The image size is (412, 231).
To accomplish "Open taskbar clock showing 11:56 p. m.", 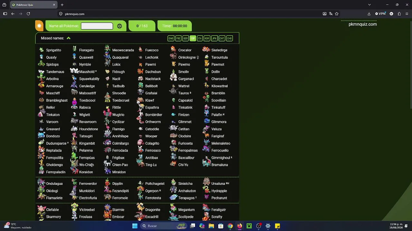I will click(396, 226).
